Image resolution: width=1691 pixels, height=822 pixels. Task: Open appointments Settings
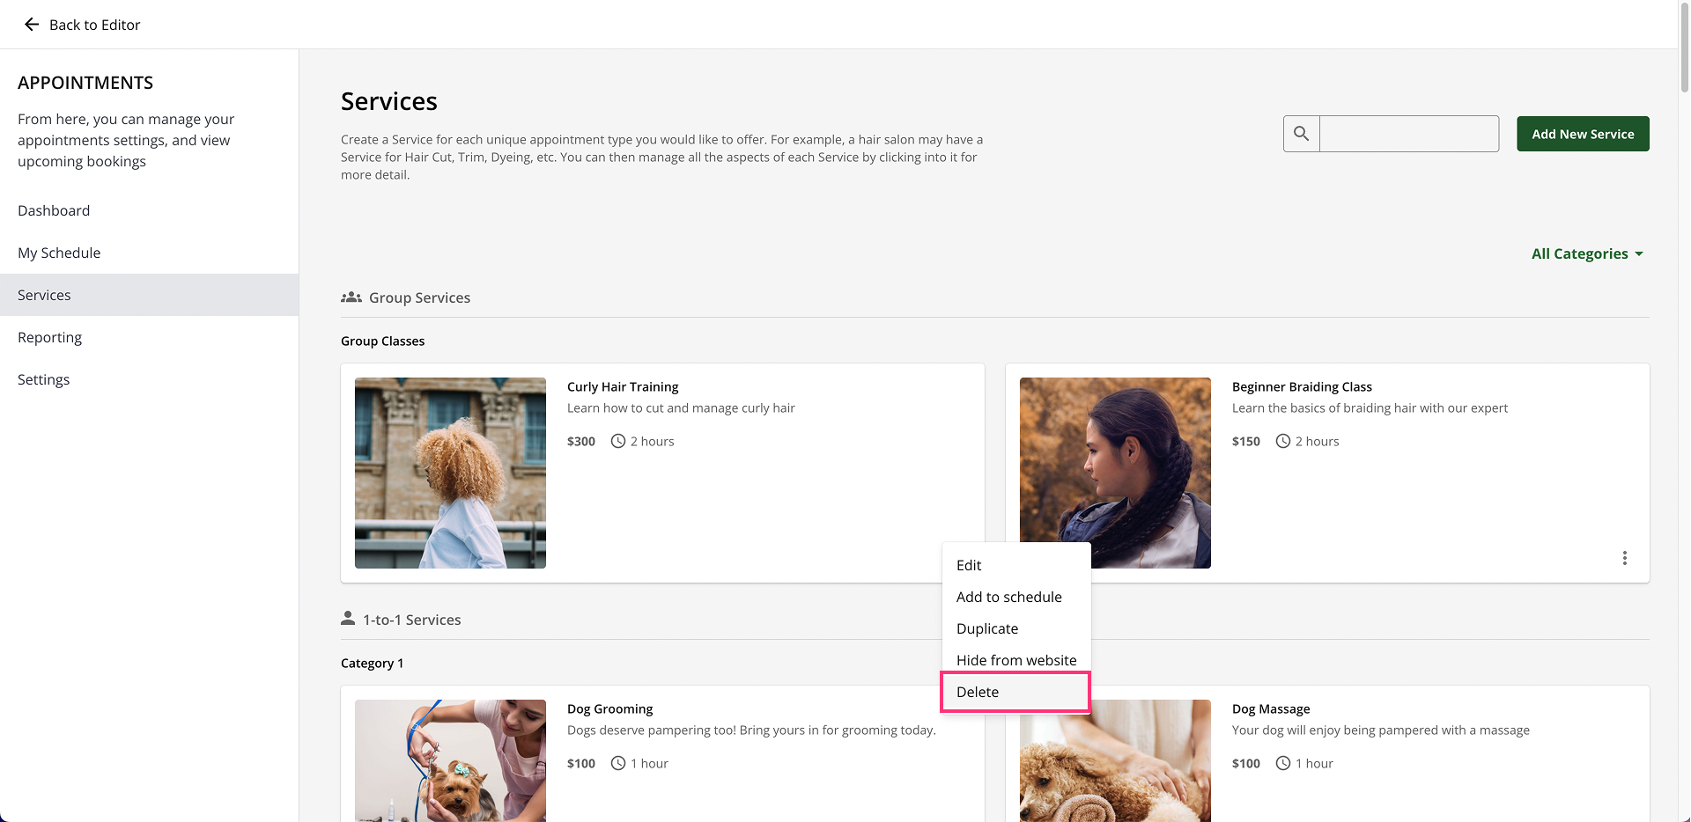pyautogui.click(x=150, y=379)
